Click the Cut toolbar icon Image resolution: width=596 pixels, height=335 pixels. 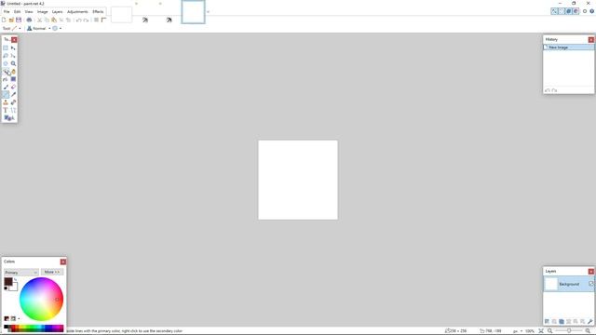(x=39, y=20)
